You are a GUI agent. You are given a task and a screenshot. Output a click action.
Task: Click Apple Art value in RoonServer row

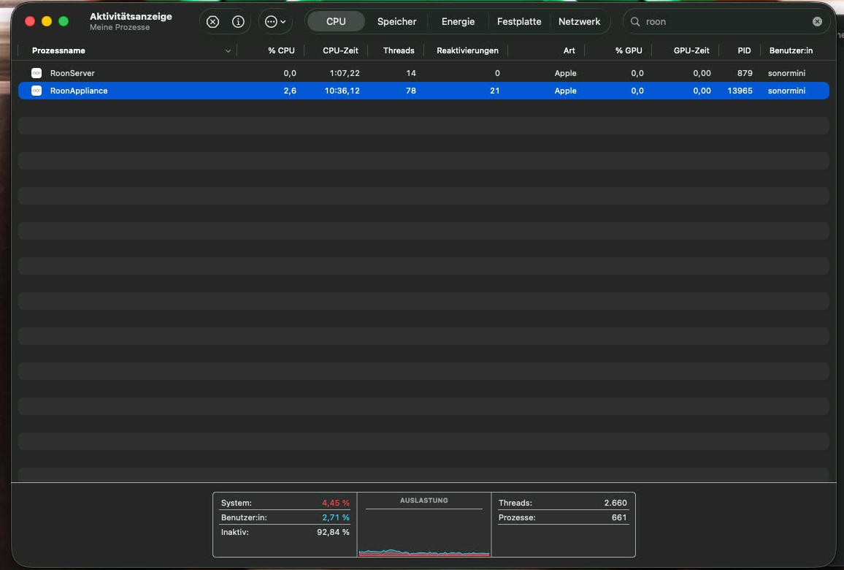[x=565, y=73]
